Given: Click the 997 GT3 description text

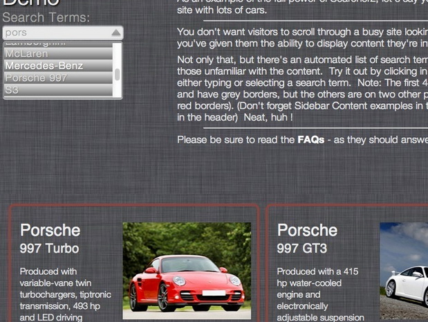Looking at the screenshot, I should (x=320, y=295).
